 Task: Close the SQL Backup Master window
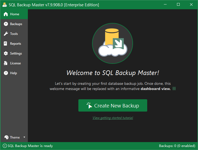(x=191, y=5)
